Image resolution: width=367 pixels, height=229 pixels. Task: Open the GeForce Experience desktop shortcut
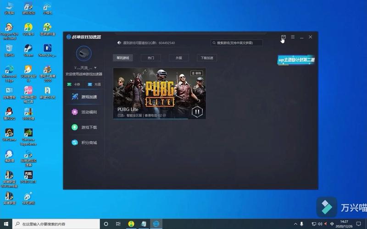click(x=28, y=137)
